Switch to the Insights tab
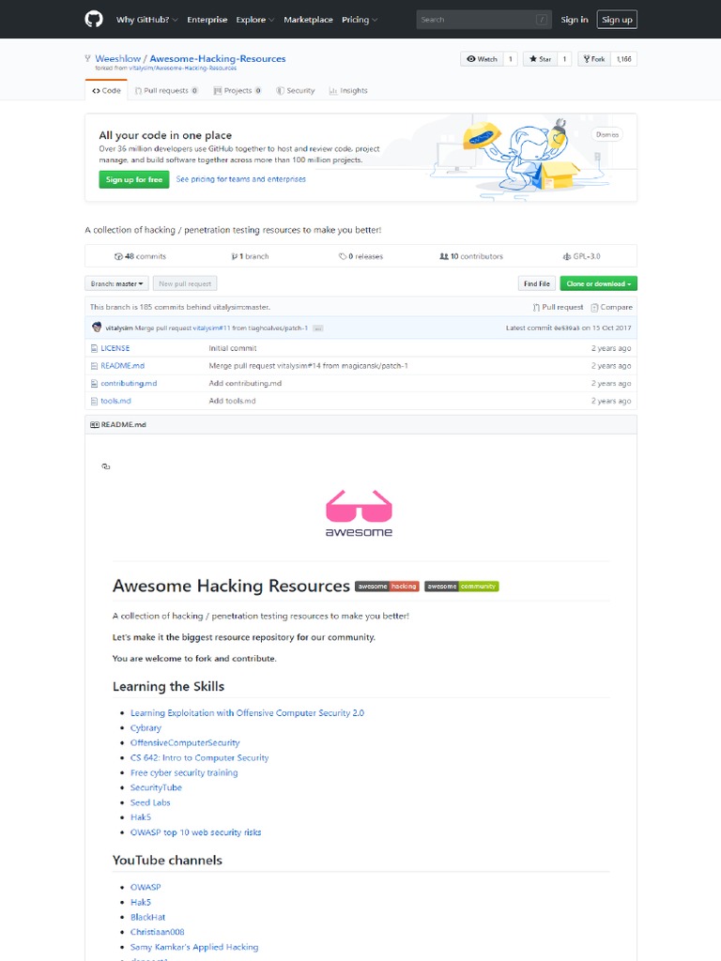 click(x=348, y=91)
